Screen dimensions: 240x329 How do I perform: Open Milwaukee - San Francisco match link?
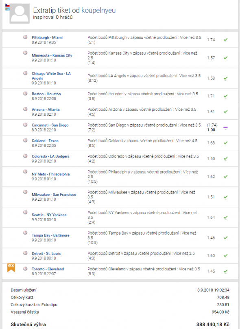click(54, 195)
